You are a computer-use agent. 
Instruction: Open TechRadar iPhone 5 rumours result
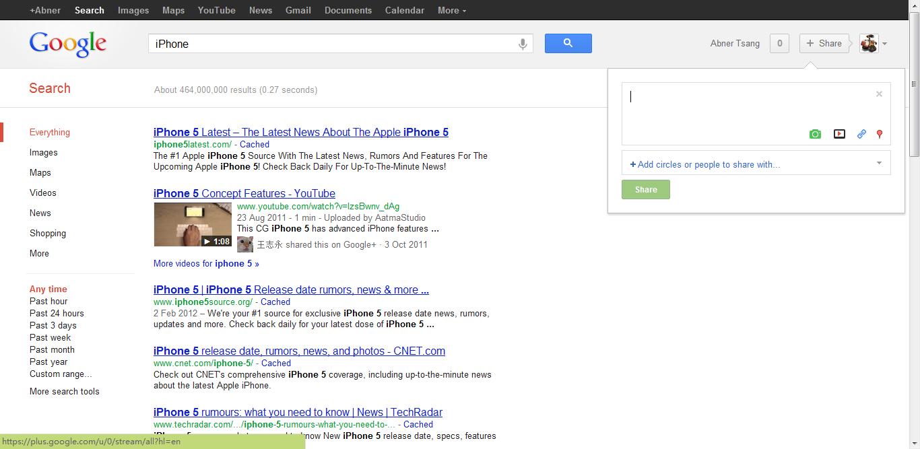298,412
